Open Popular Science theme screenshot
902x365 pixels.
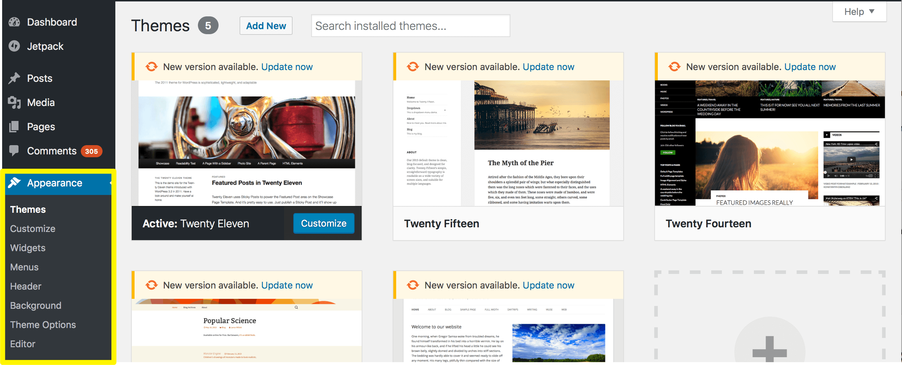[x=247, y=330]
